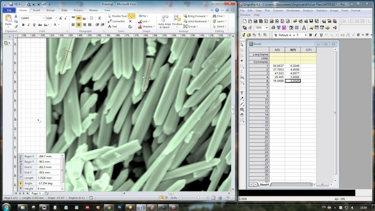Toggle Strikethrough in Visio's Font group

(40, 25)
